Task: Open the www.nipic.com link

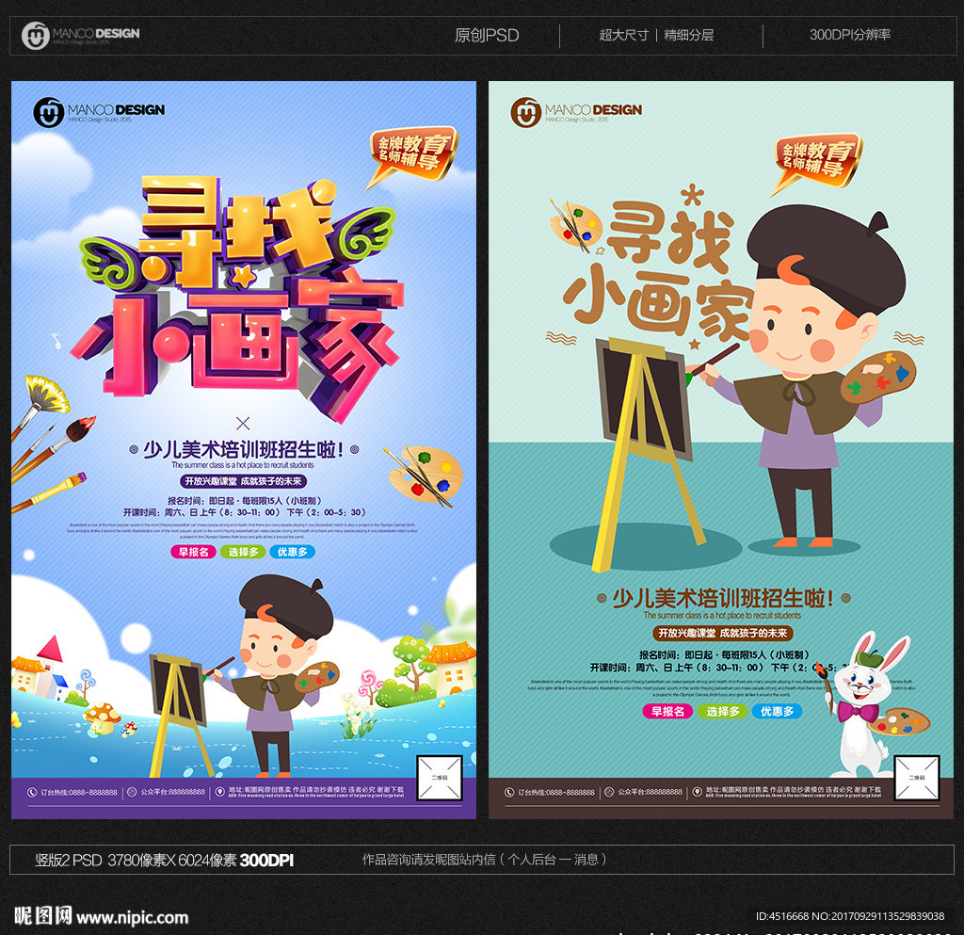Action: click(x=132, y=918)
